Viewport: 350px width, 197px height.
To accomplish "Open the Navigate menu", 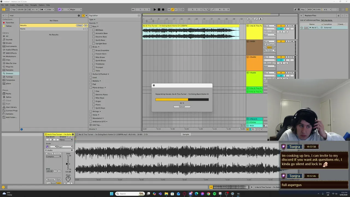I will pyautogui.click(x=33, y=5).
